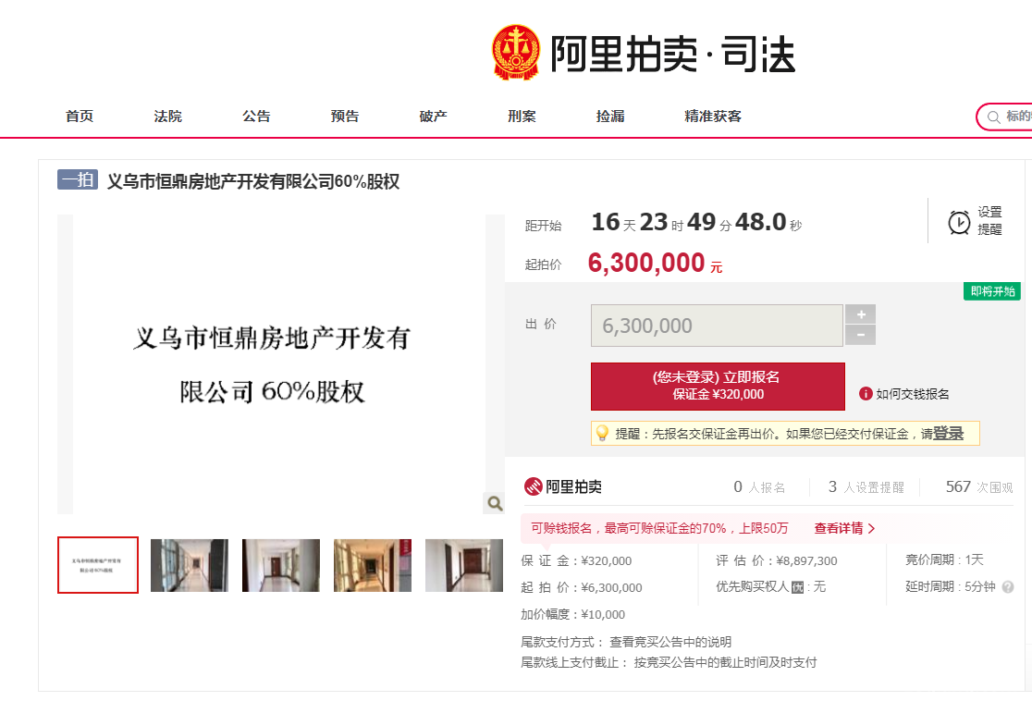Click the magnifier zoom icon on image
This screenshot has height=701, width=1032.
tap(495, 503)
